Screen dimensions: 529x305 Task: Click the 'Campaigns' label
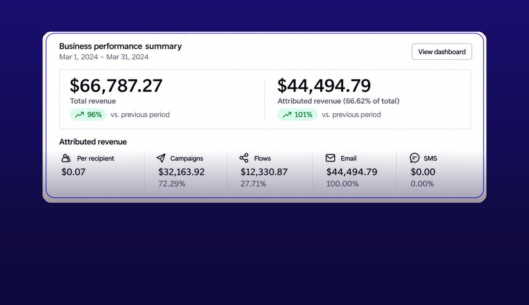(x=187, y=158)
